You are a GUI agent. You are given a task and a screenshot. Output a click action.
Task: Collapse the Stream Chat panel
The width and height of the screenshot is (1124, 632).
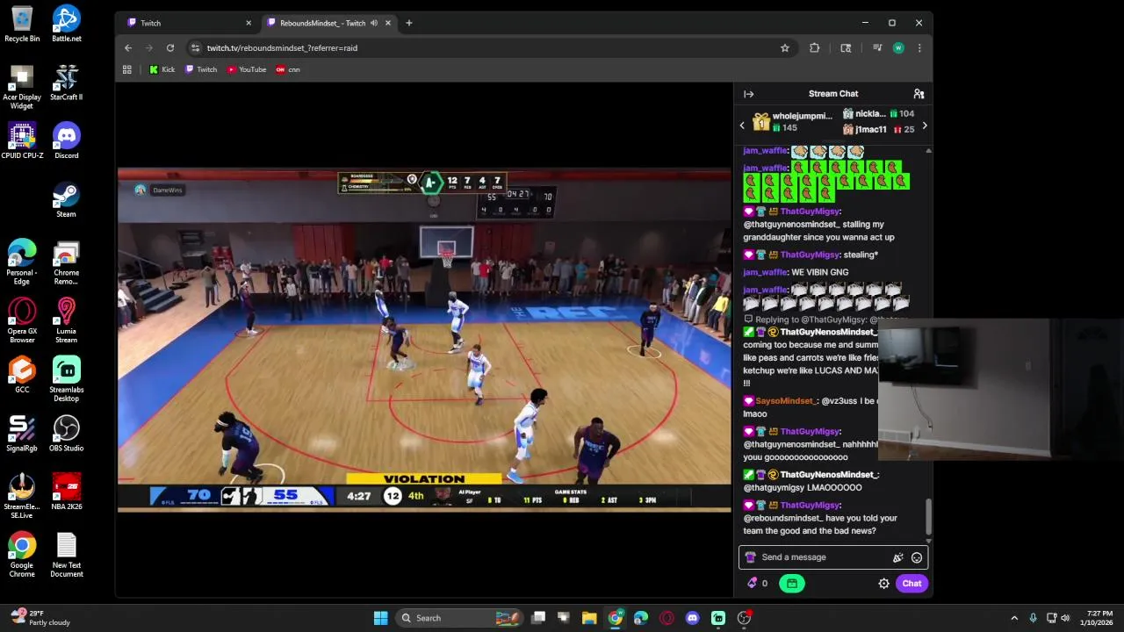748,94
